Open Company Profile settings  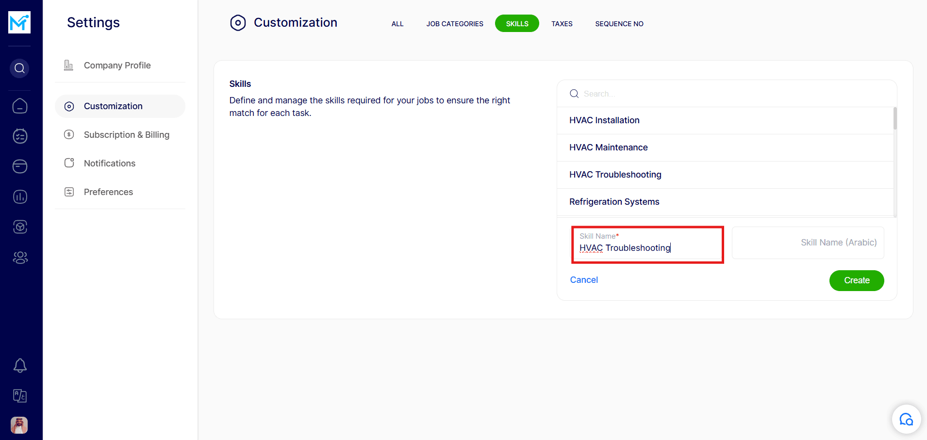tap(117, 65)
